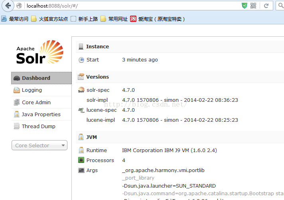Click the Java Properties jar icon
This screenshot has width=284, height=200.
17,115
